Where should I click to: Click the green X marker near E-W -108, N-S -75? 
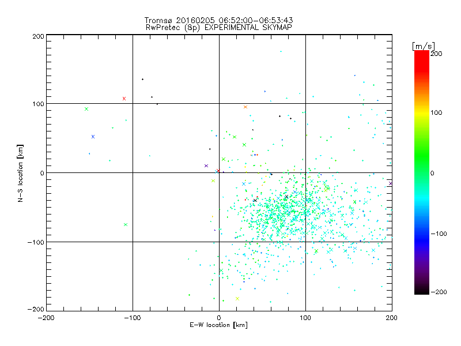pos(126,225)
